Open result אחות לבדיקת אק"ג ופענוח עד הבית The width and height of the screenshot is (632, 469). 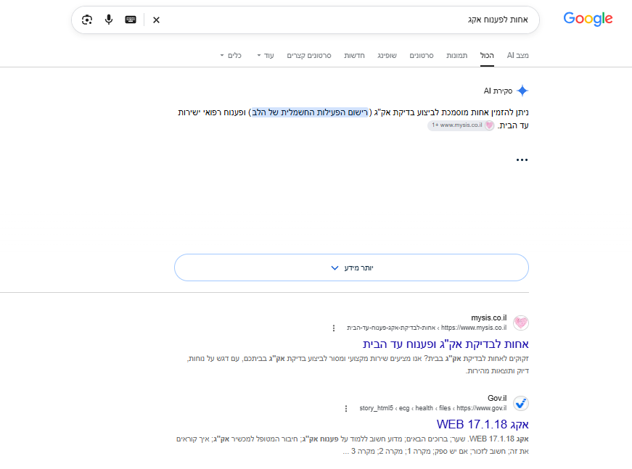click(x=446, y=344)
